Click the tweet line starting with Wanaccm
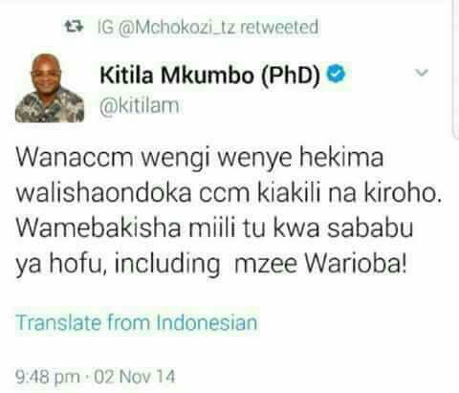Viewport: 459px width, 393px height. click(x=200, y=158)
